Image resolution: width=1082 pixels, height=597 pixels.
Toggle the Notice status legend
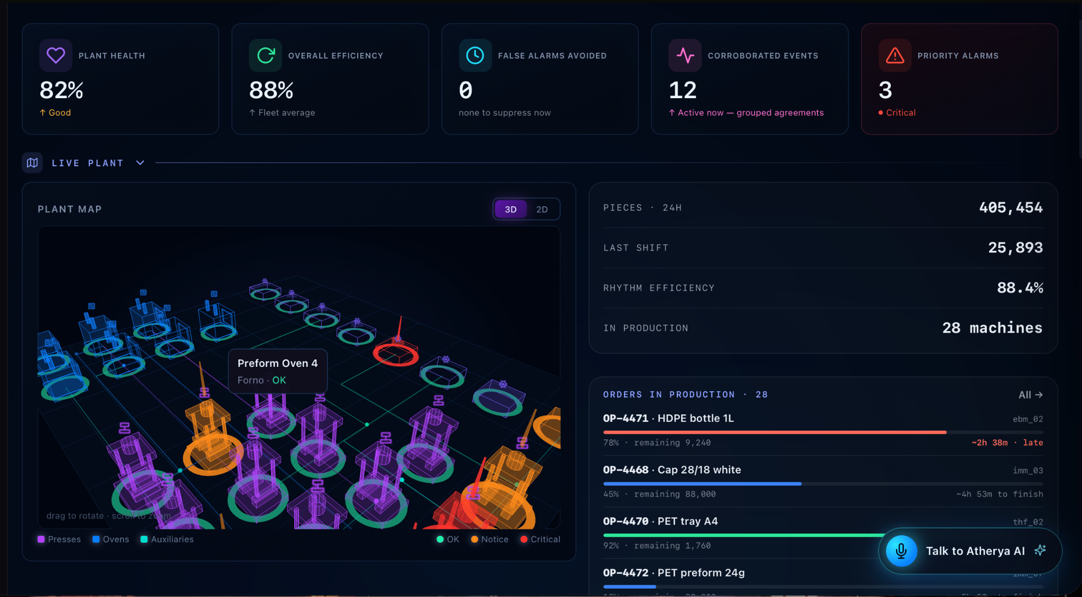pos(490,539)
